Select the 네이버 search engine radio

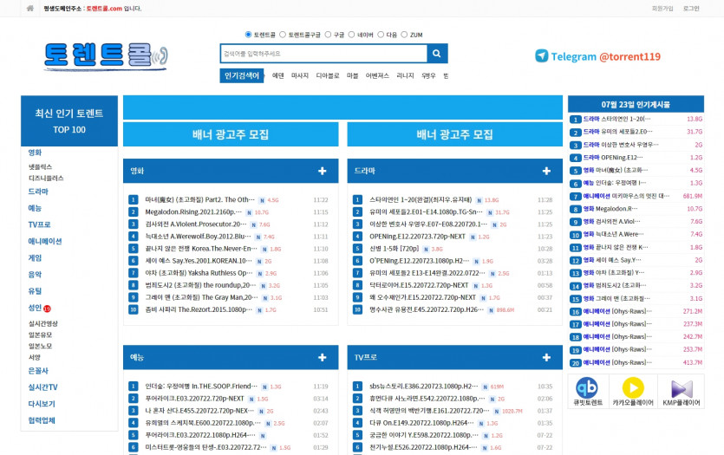351,35
